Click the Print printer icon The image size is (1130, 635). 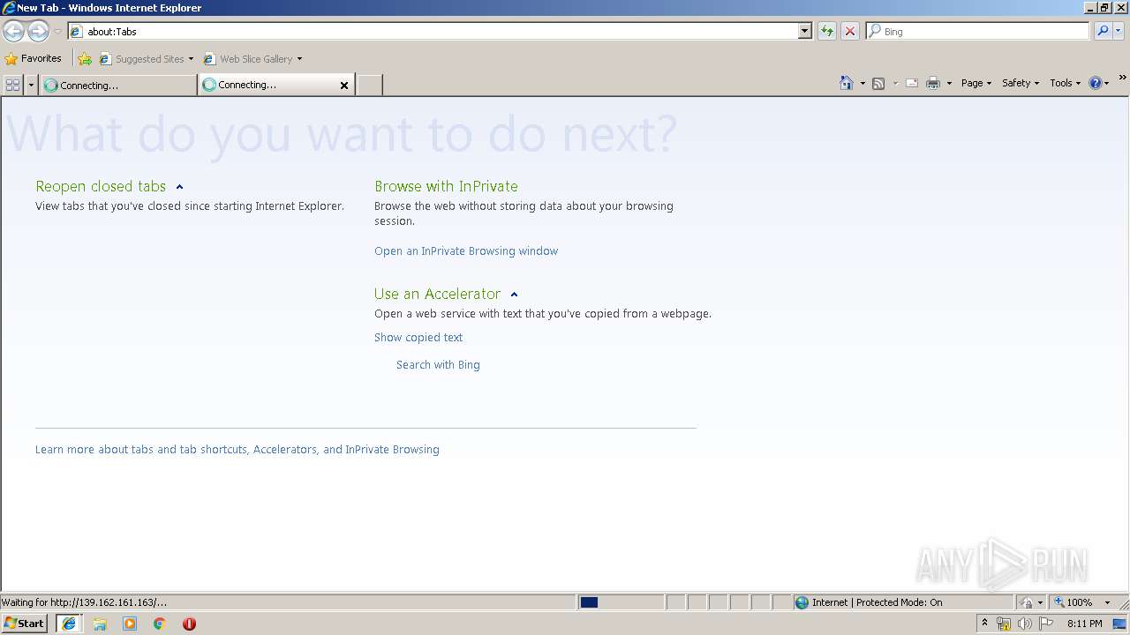coord(933,83)
